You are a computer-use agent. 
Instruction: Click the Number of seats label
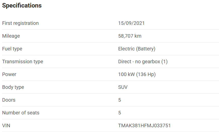tap(21, 113)
